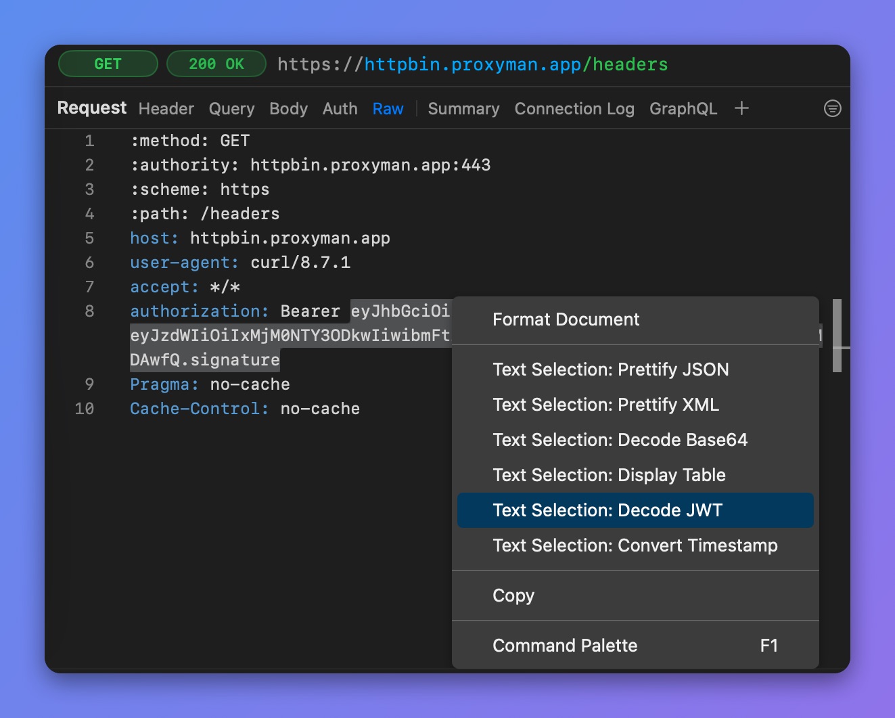Viewport: 895px width, 718px height.
Task: Select the Body tab
Action: click(x=288, y=109)
